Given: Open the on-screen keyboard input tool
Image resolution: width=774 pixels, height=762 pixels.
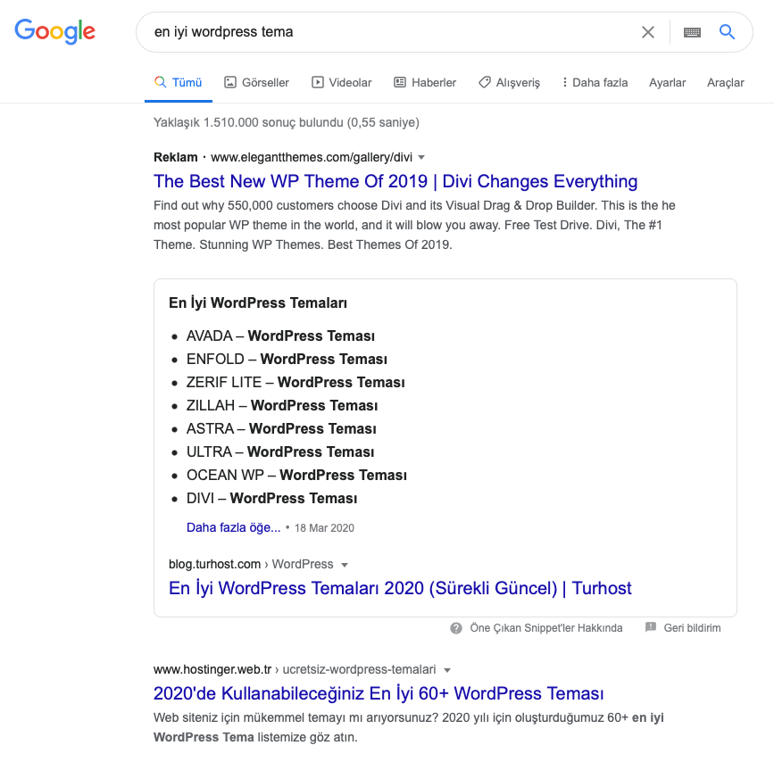Looking at the screenshot, I should coord(692,32).
